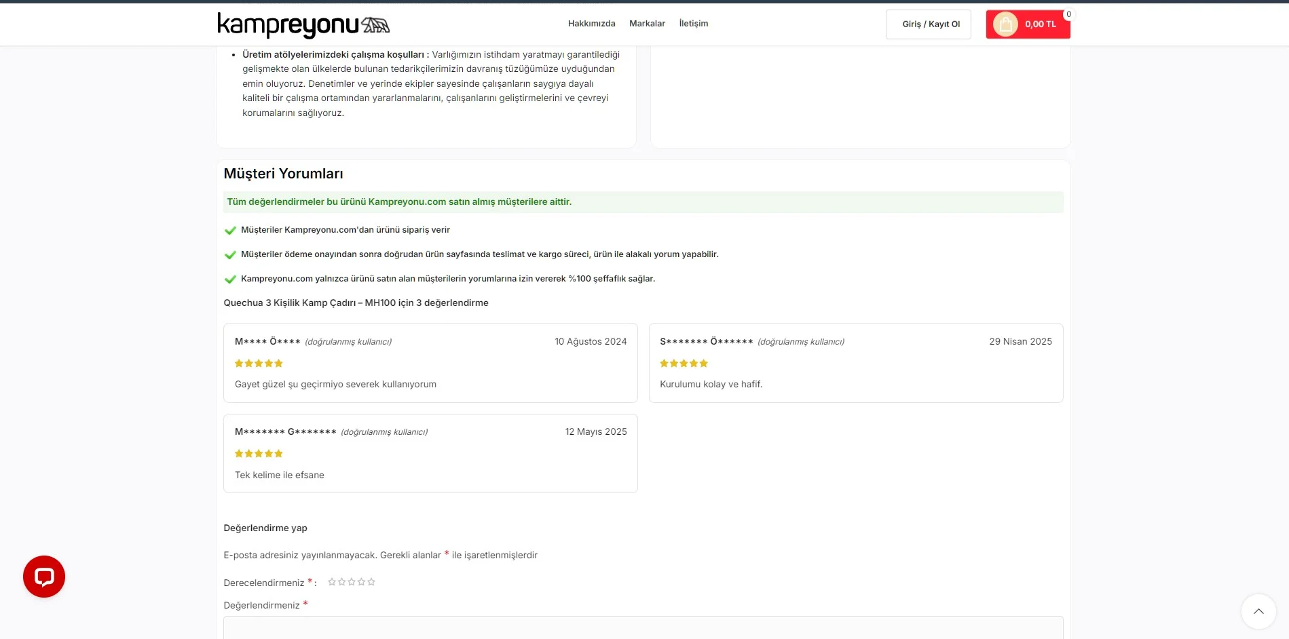Click the review text 'Tek kelime ile efsane'
The width and height of the screenshot is (1289, 639).
[x=280, y=476]
